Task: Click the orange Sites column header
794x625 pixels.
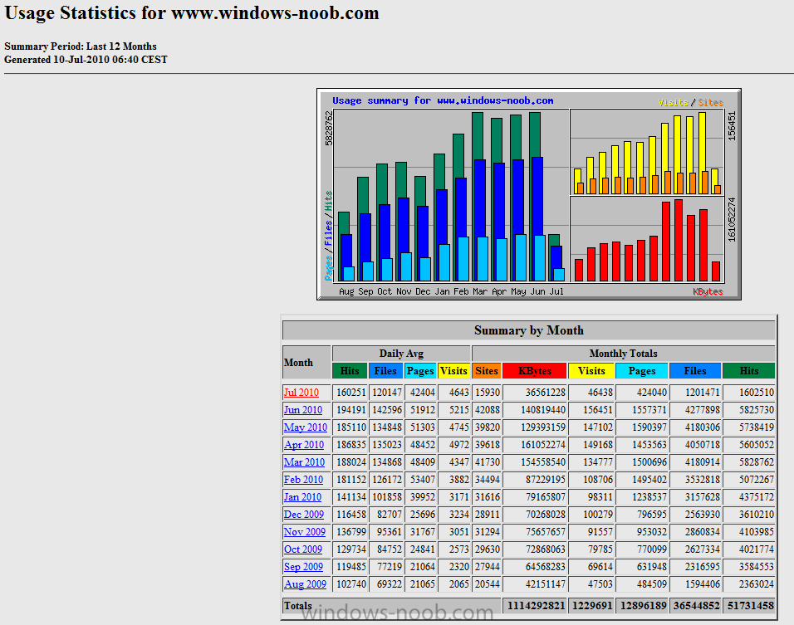Action: click(487, 371)
